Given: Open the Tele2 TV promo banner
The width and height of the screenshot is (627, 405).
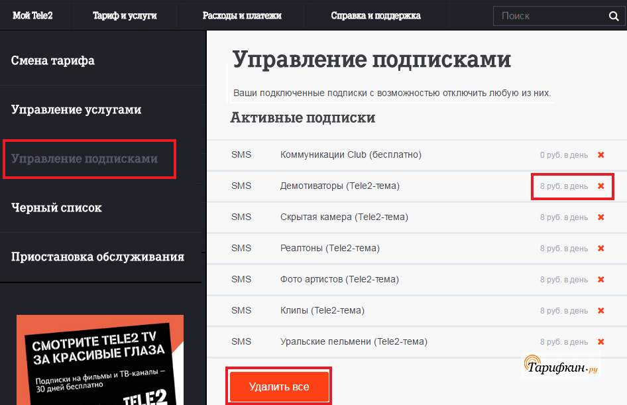Looking at the screenshot, I should 100,360.
